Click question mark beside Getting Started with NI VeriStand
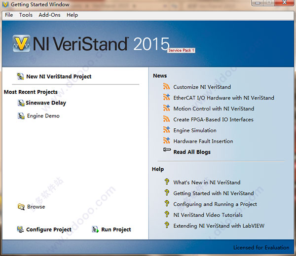Screen dimensions: 296x256 click(167, 192)
